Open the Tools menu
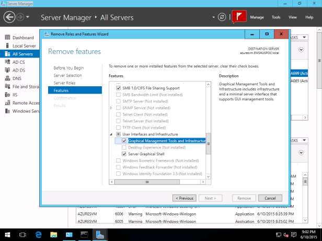This screenshot has height=241, width=322. (276, 17)
